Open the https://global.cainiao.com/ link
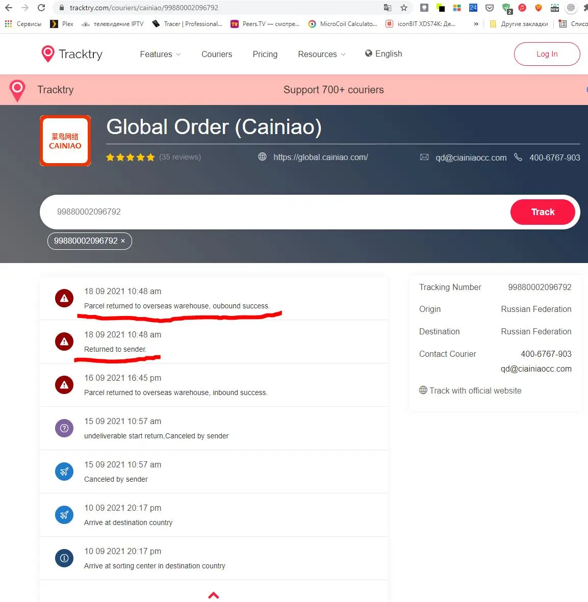 coord(320,157)
